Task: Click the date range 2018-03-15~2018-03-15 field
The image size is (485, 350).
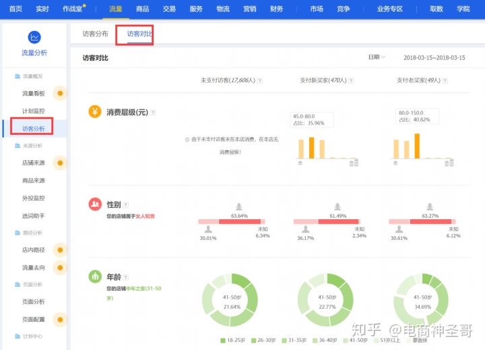Action: (x=434, y=57)
